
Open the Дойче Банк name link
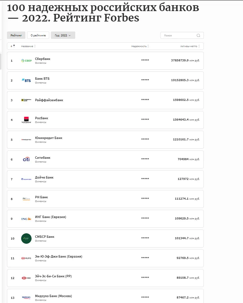tap(44, 178)
